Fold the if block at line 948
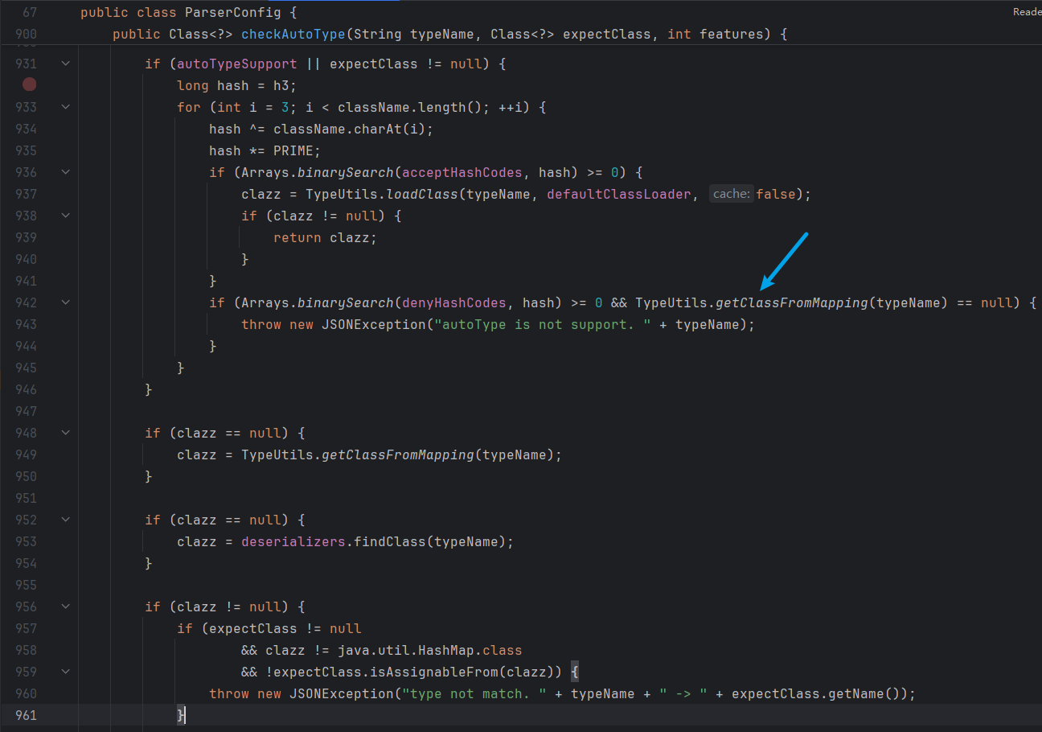This screenshot has width=1042, height=732. click(65, 432)
